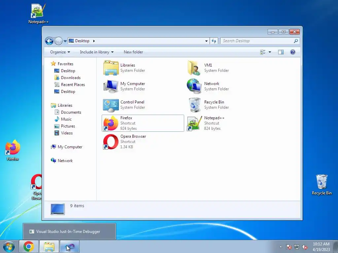The width and height of the screenshot is (338, 253).
Task: Click the muted volume tray icon
Action: [305, 247]
